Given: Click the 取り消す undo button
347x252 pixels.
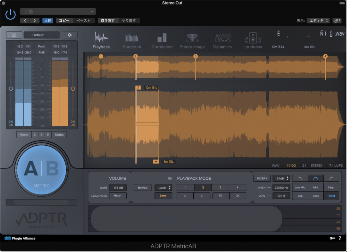Looking at the screenshot, I should [x=107, y=21].
